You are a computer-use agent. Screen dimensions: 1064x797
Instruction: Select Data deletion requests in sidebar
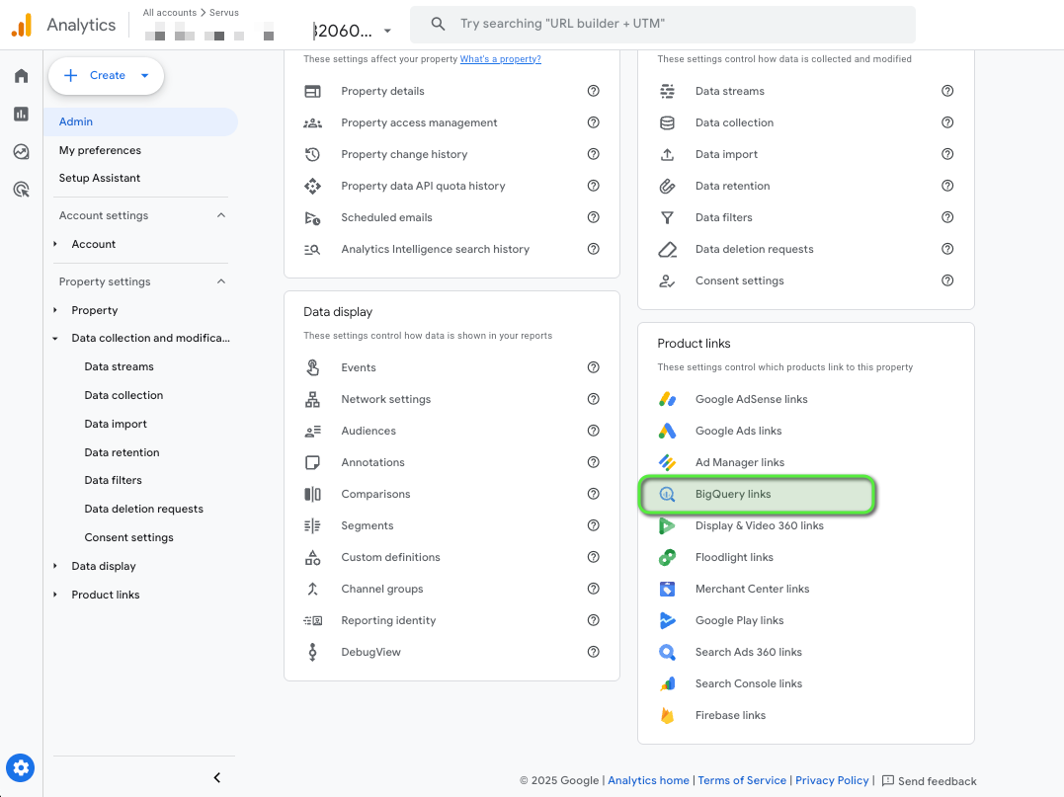[x=144, y=509]
